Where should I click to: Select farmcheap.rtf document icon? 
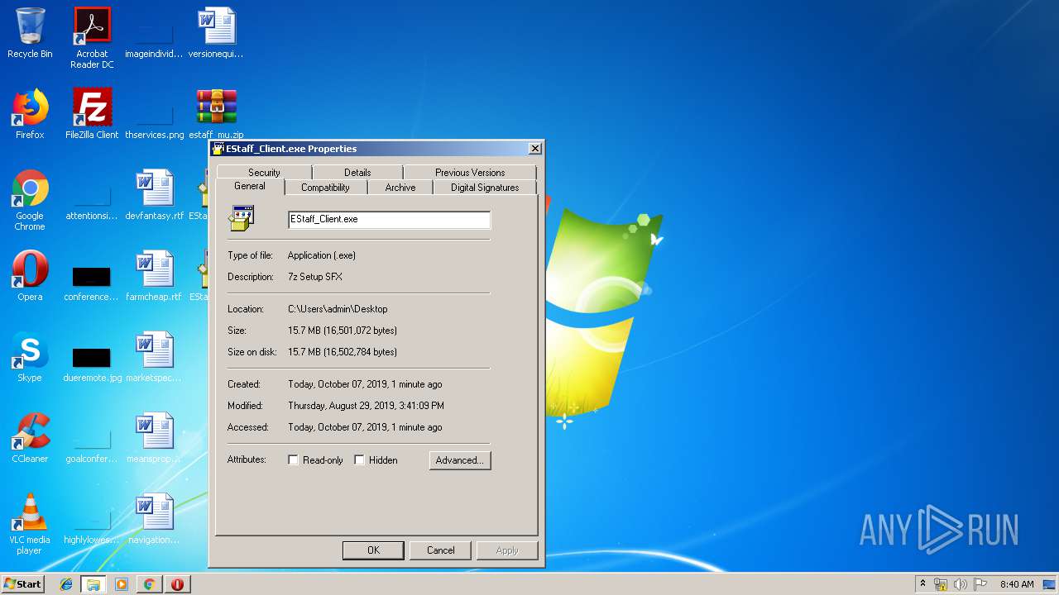point(155,276)
